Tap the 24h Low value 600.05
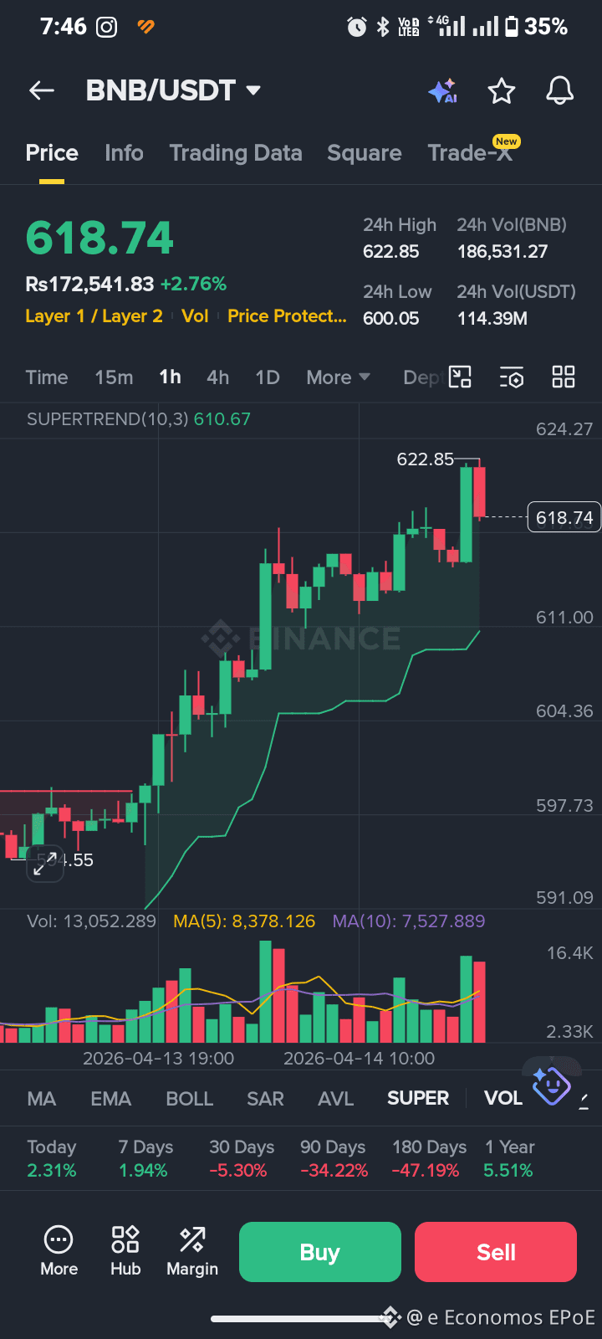 pyautogui.click(x=391, y=319)
